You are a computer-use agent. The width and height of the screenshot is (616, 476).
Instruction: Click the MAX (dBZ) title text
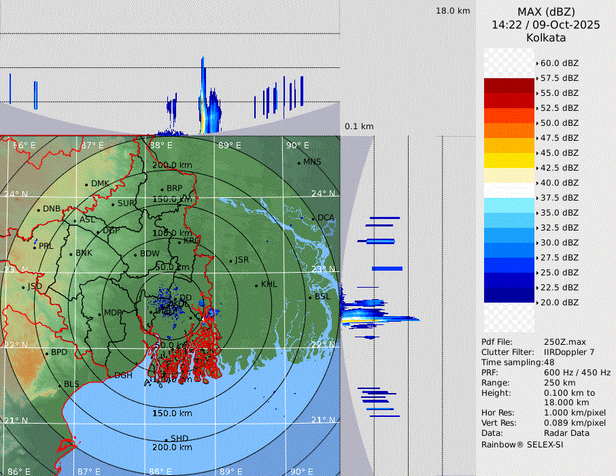(546, 12)
